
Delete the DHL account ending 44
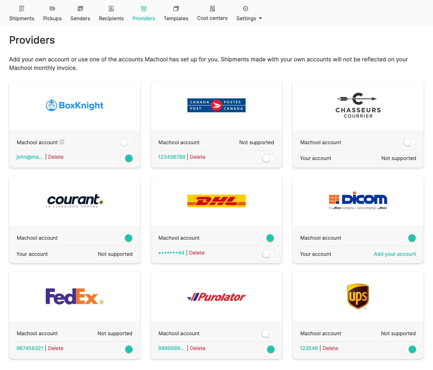tap(197, 253)
